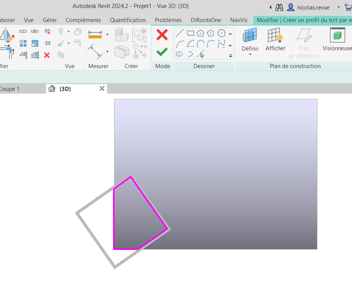Select the Rectangle draw tool
The width and height of the screenshot is (352, 299).
coord(190,33)
